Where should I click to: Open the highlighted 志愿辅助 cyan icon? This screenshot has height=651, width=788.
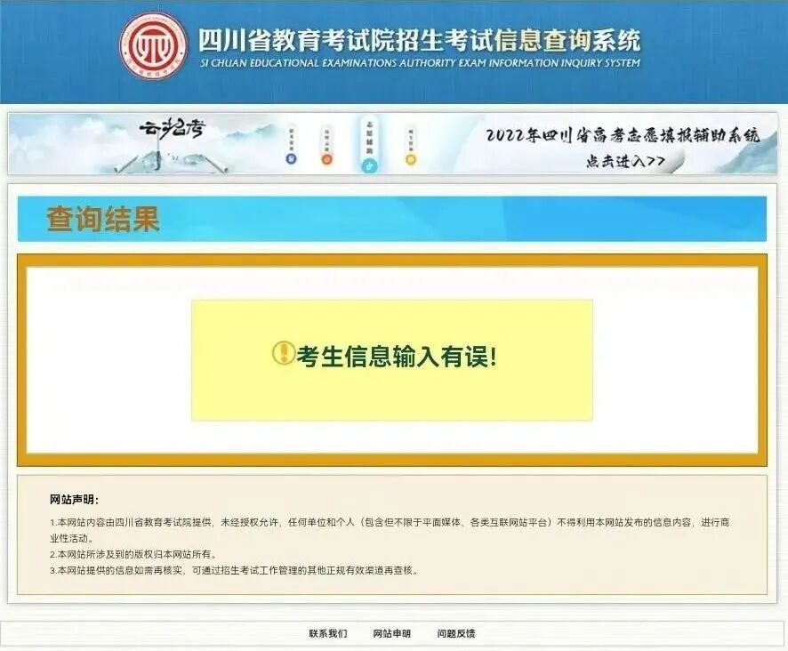tap(369, 165)
